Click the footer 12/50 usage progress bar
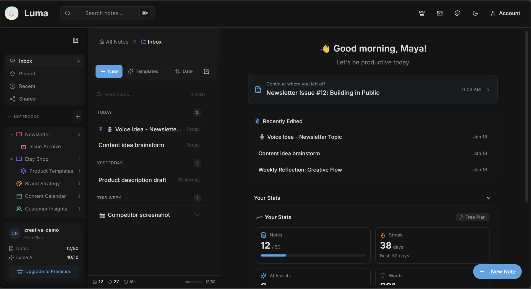531x289 pixels. 194,282
